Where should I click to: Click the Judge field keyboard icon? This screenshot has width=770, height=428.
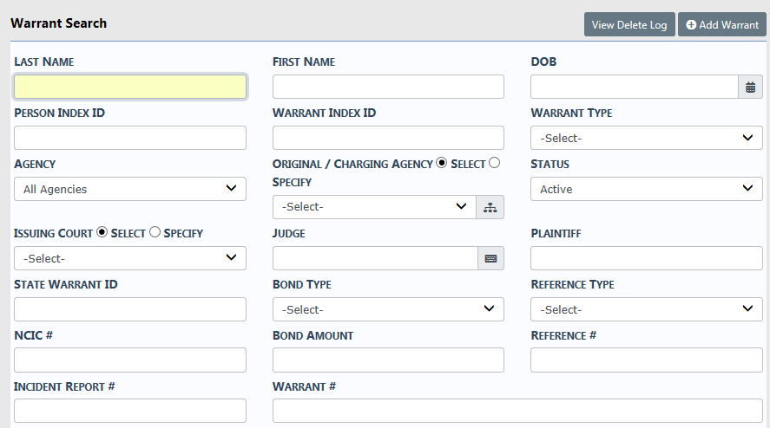tap(490, 258)
